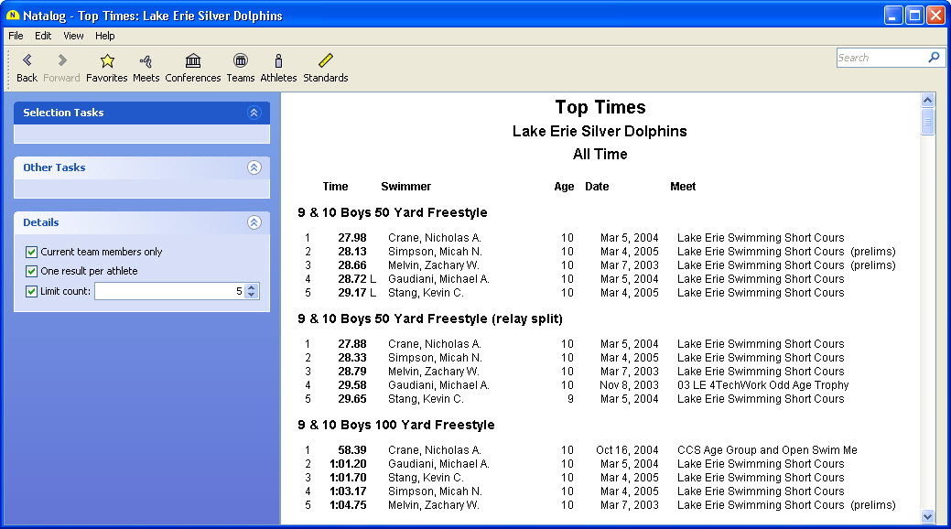Collapse the Details panel
The width and height of the screenshot is (951, 529).
[x=254, y=222]
